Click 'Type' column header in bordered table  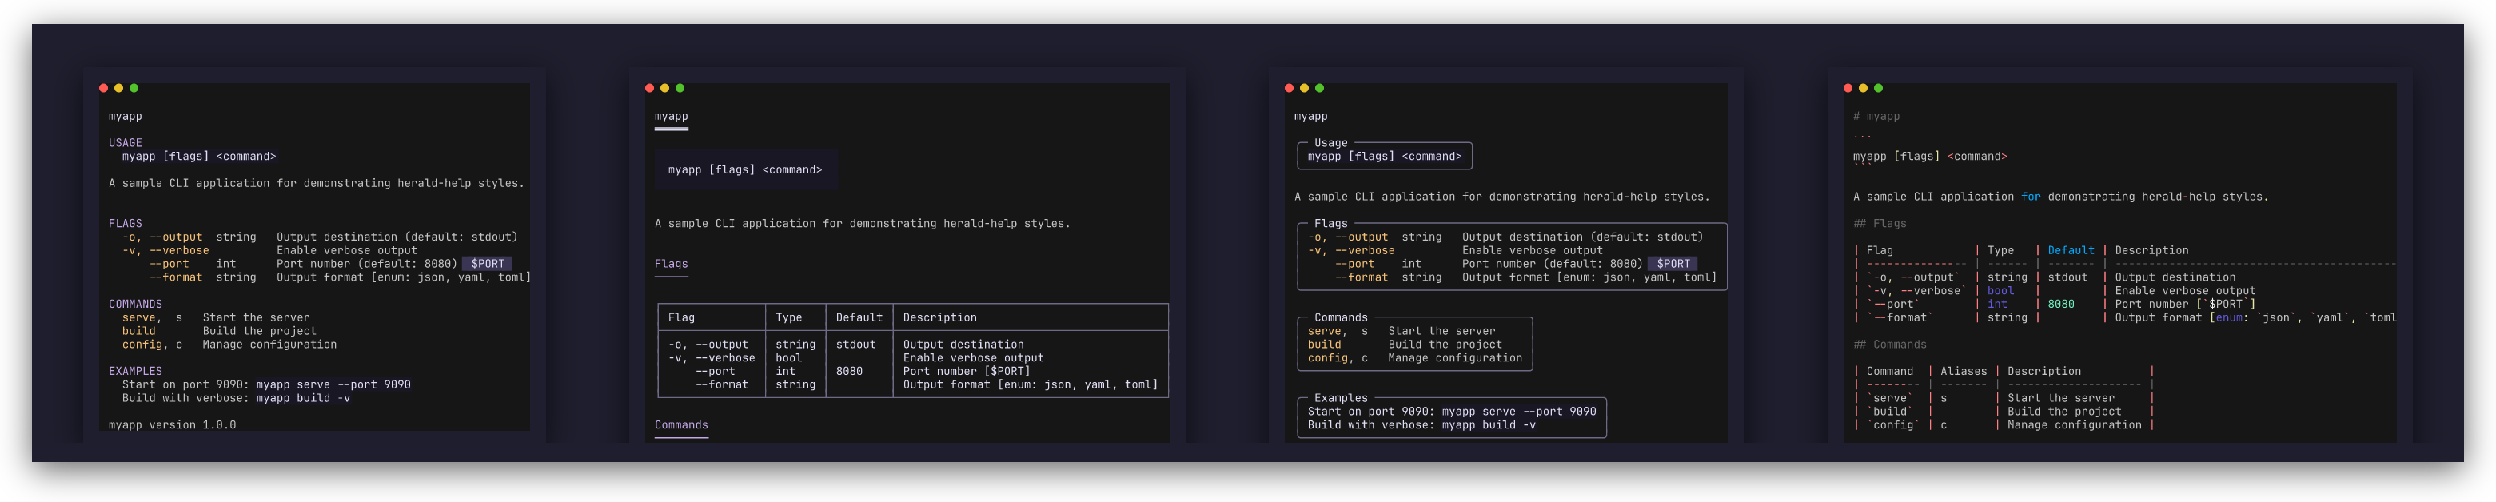tap(789, 318)
